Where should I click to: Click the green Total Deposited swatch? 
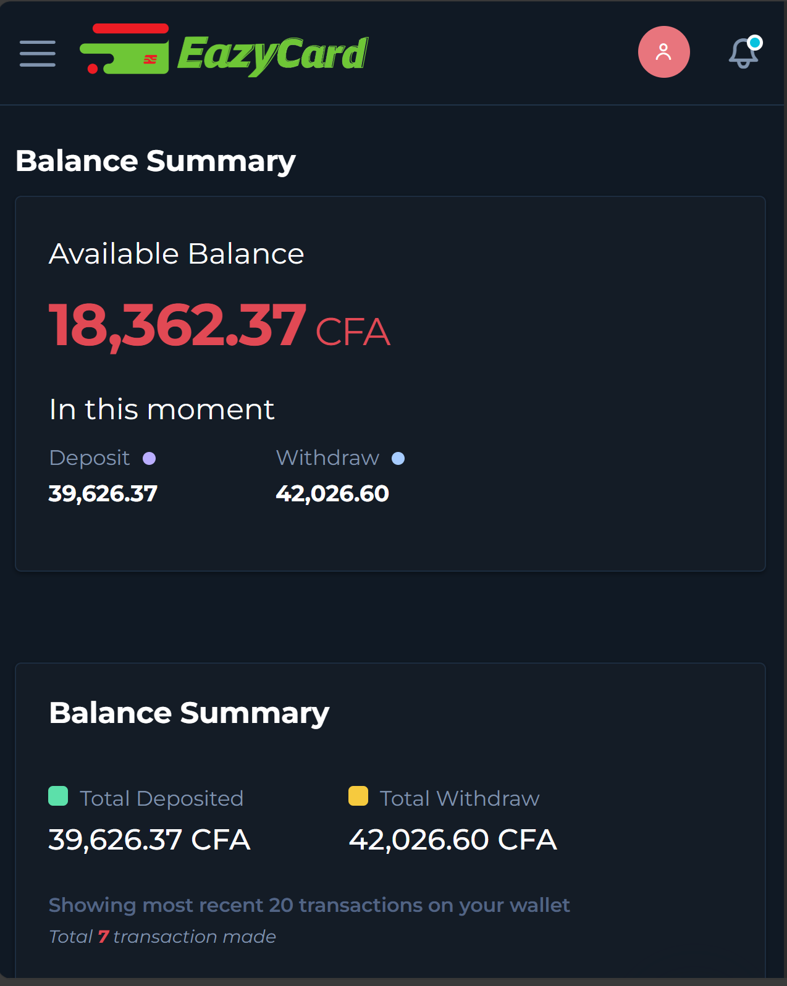[58, 796]
